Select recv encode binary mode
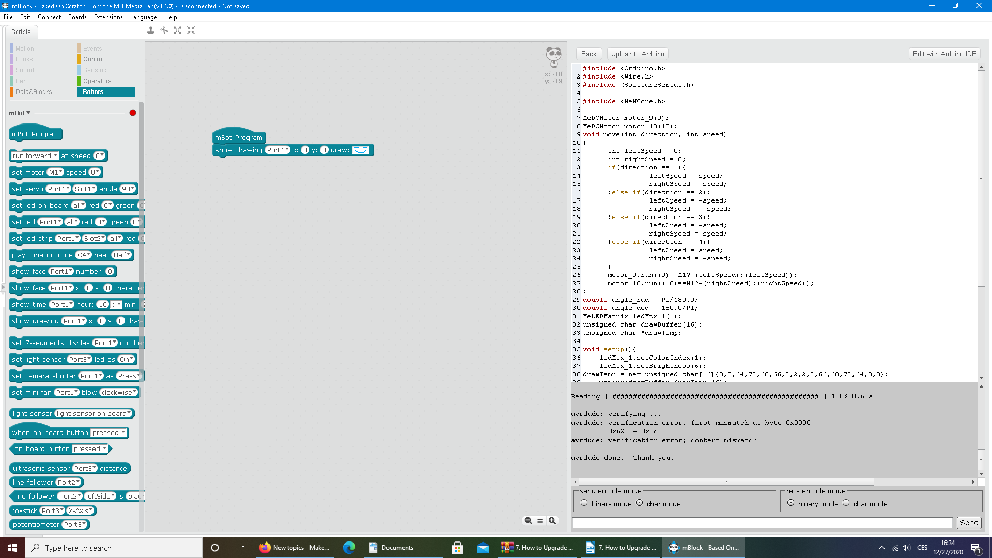The height and width of the screenshot is (558, 992). 791,503
